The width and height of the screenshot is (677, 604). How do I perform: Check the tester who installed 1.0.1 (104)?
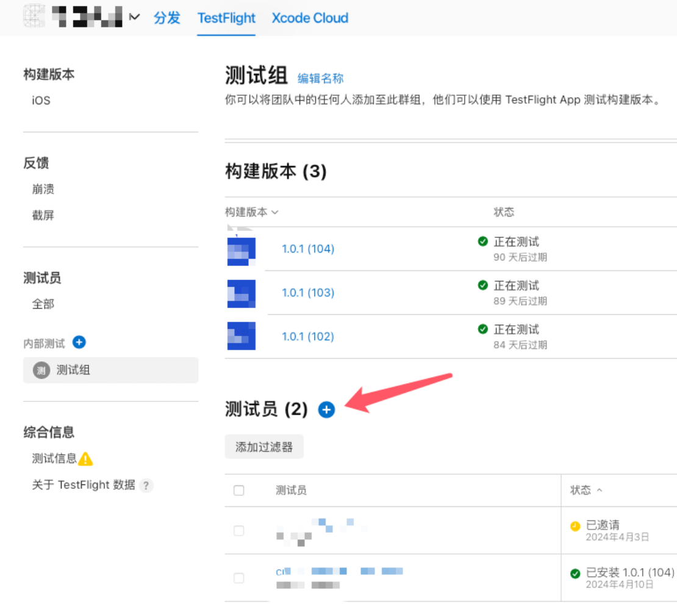coord(238,578)
